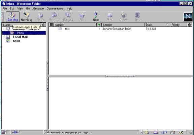194x135 pixels.
Task: Click the Print toolbar icon
Action: coord(110,17)
